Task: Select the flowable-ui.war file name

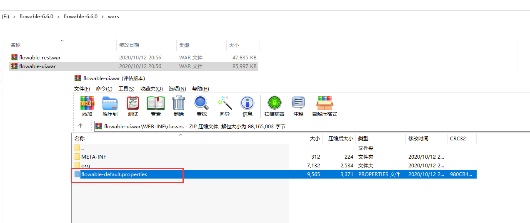Action: [37, 66]
